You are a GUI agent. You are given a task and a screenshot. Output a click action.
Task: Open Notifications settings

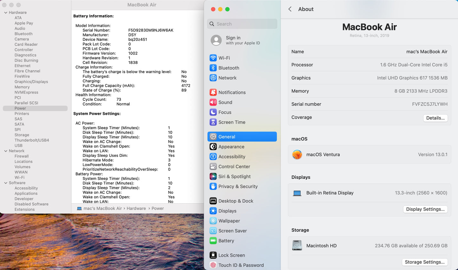click(x=232, y=92)
